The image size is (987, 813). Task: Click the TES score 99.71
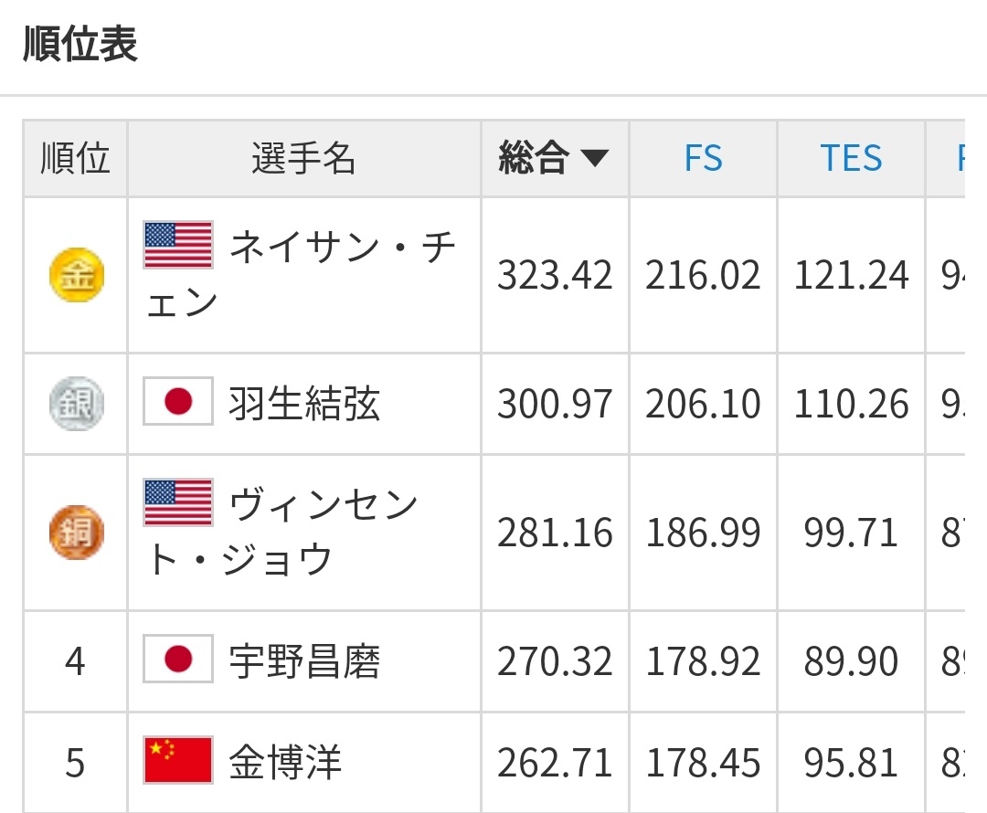[x=851, y=533]
